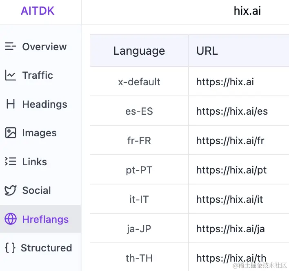Image resolution: width=289 pixels, height=271 pixels.
Task: Click the Headings H icon
Action: [10, 104]
